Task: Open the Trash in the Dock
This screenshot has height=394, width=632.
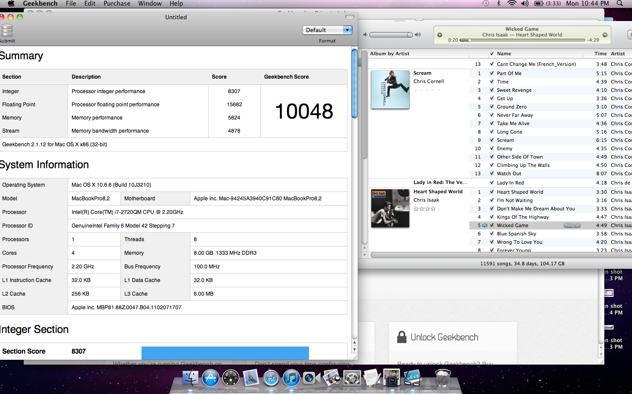Action: click(443, 377)
